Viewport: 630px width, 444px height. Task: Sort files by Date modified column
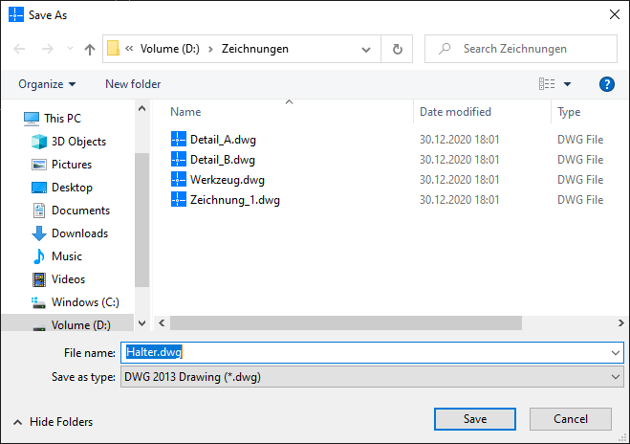[x=455, y=112]
